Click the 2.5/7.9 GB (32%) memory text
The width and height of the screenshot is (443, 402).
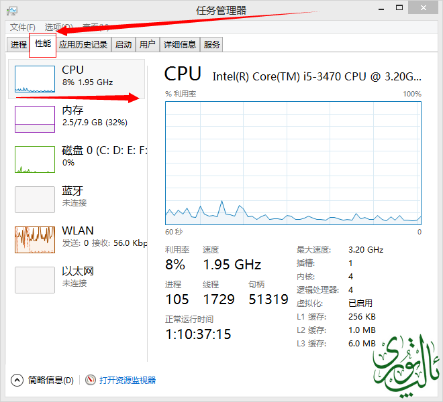[x=95, y=123]
